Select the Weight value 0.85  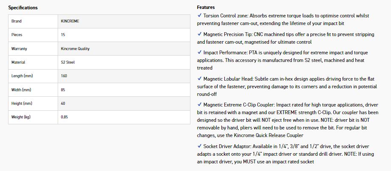64,117
